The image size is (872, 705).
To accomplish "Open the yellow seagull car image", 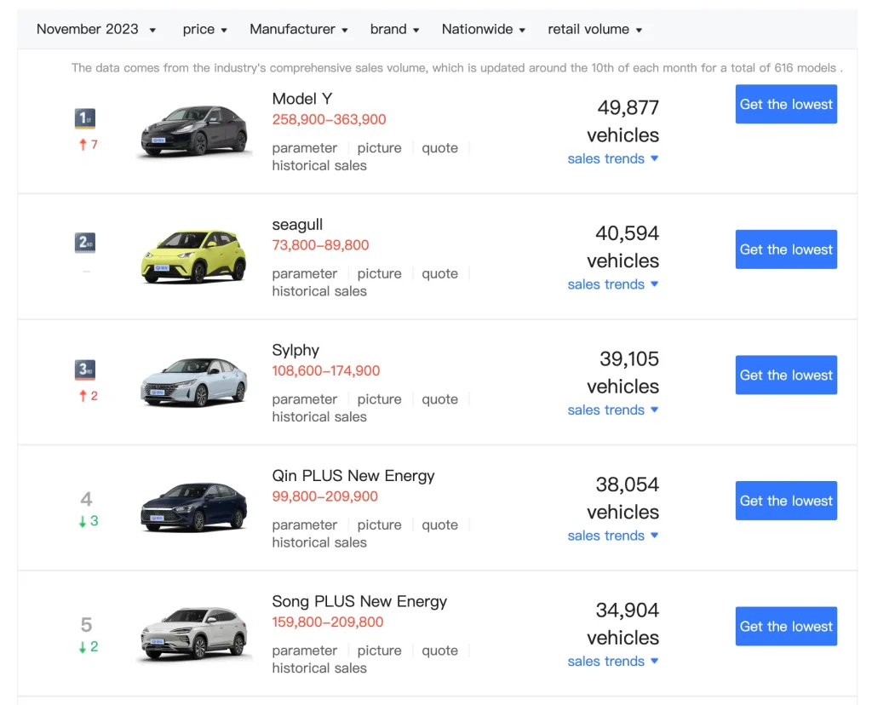I will coord(194,256).
